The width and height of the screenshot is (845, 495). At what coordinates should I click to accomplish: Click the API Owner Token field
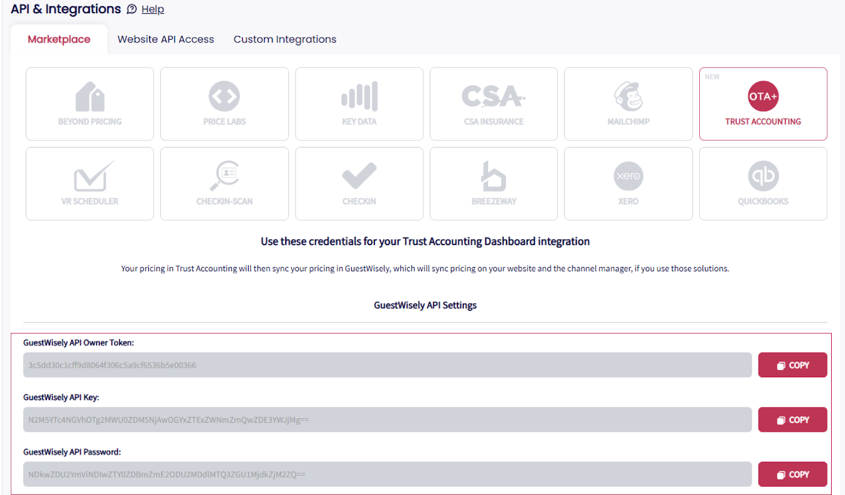tap(387, 365)
